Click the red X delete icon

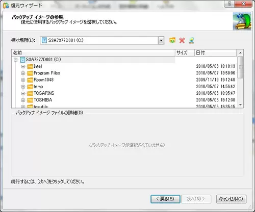coord(182,40)
